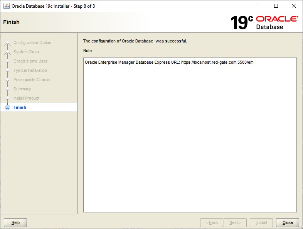The image size is (303, 229).
Task: Click the Enterprise Manager Express URL text
Action: click(169, 62)
